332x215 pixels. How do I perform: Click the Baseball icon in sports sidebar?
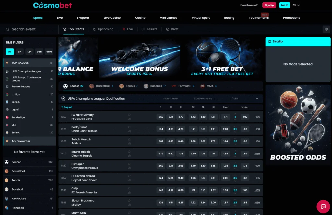coord(6,189)
